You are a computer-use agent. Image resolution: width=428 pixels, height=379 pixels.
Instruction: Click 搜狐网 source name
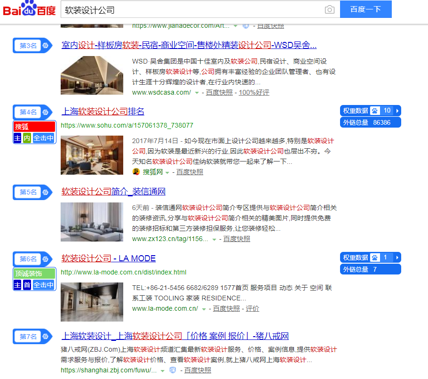(x=153, y=172)
